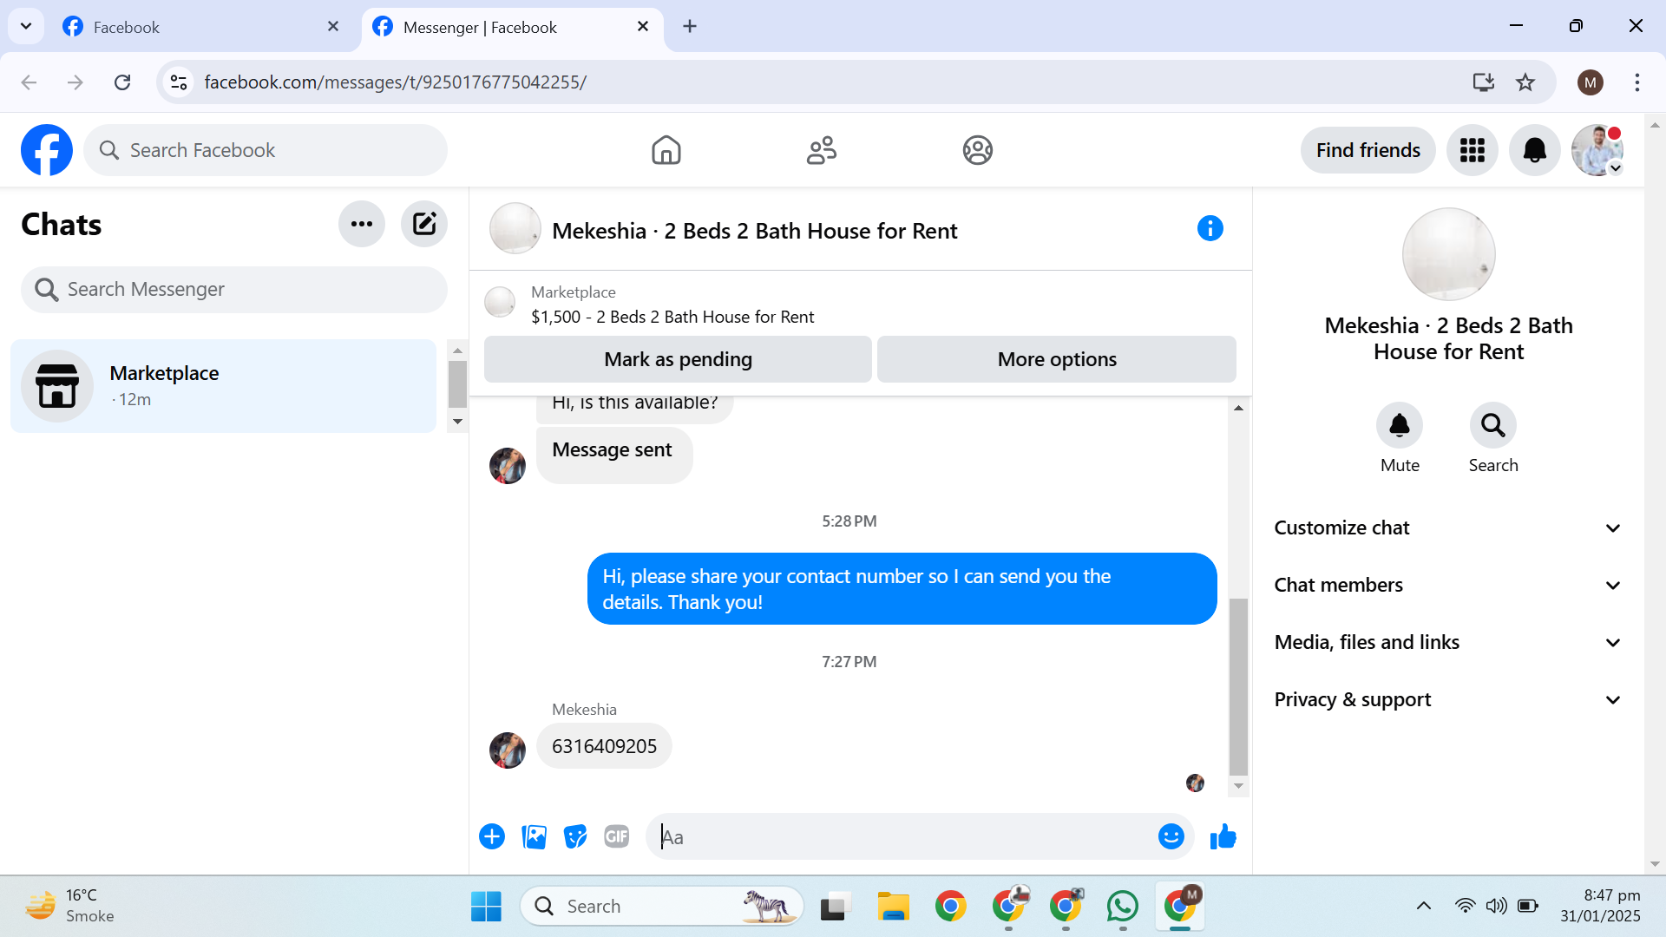1666x937 pixels.
Task: Mute this conversation with the bell icon
Action: tap(1400, 425)
